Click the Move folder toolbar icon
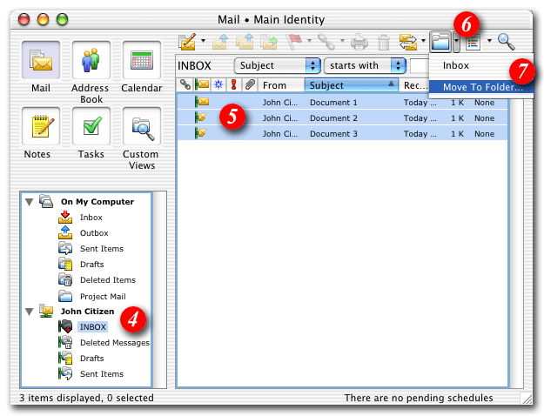 [442, 40]
